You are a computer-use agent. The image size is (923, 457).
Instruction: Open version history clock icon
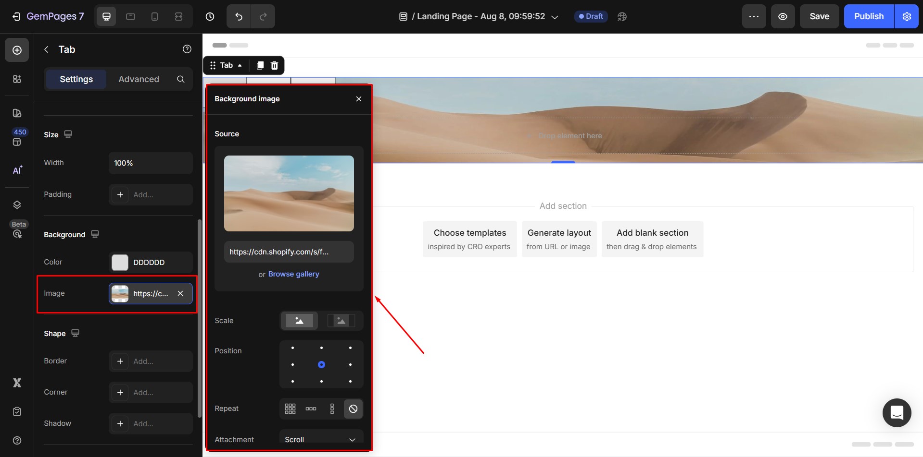click(x=210, y=16)
